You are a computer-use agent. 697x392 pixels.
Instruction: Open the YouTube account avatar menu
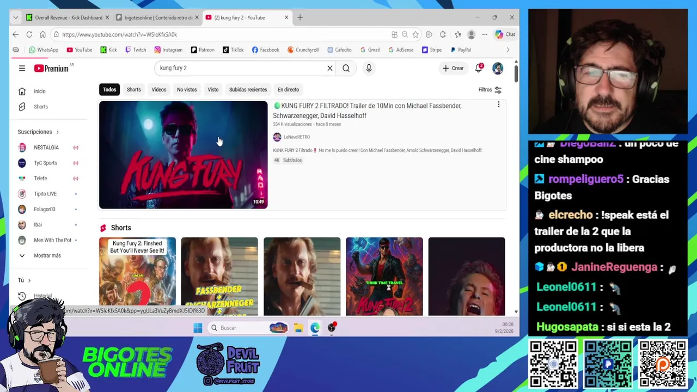498,68
